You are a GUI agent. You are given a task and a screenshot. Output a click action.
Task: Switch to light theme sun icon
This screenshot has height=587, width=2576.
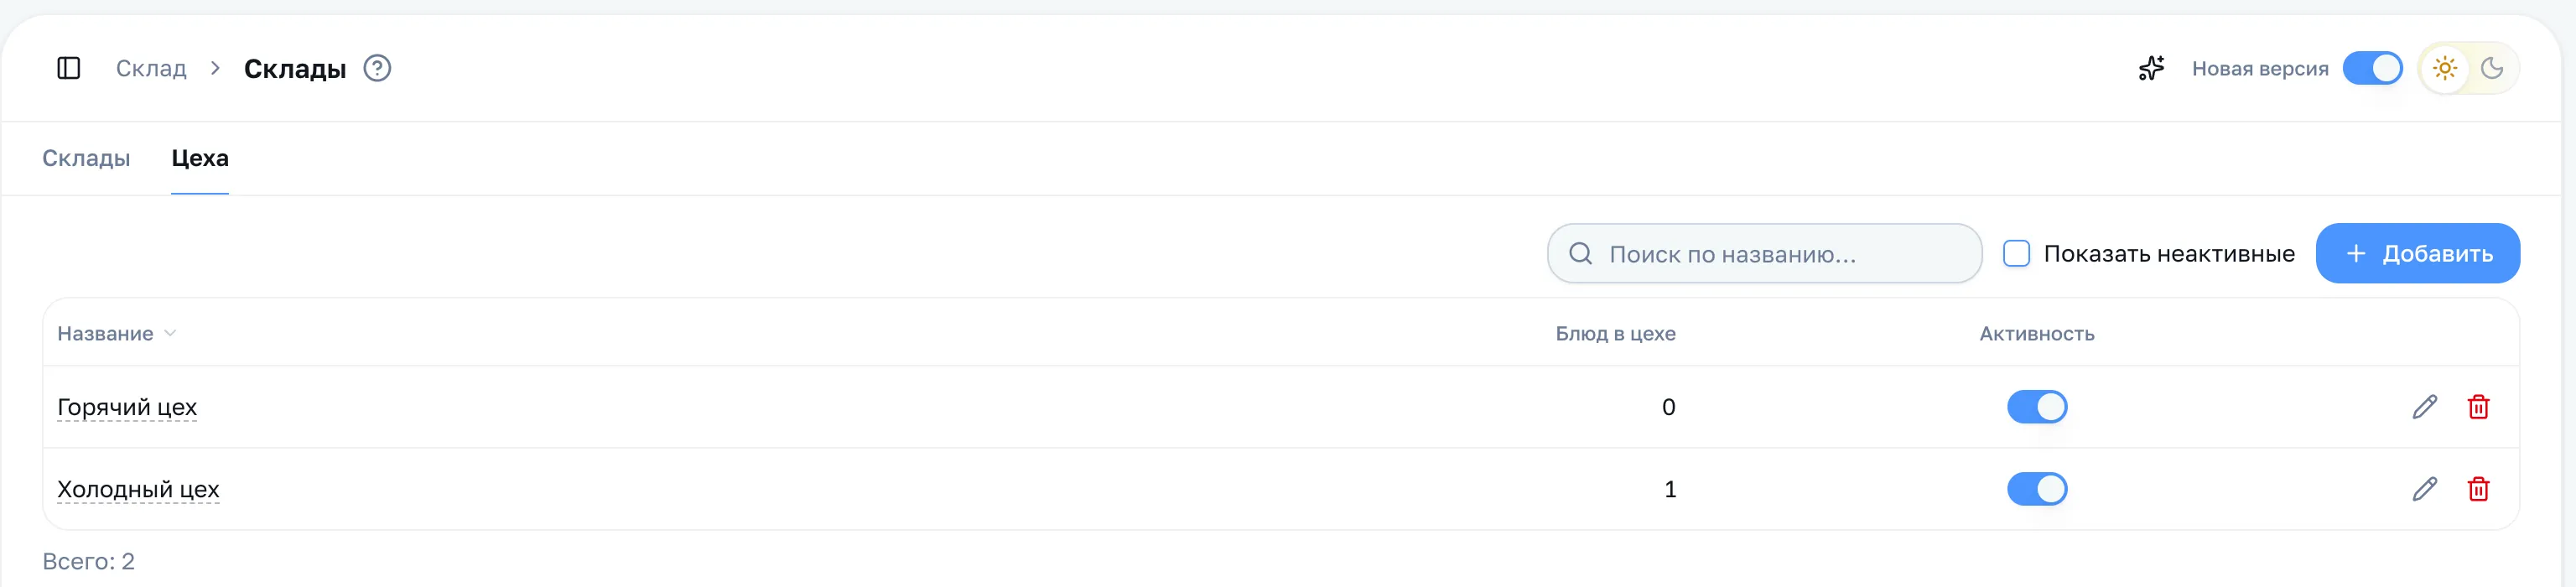point(2444,68)
